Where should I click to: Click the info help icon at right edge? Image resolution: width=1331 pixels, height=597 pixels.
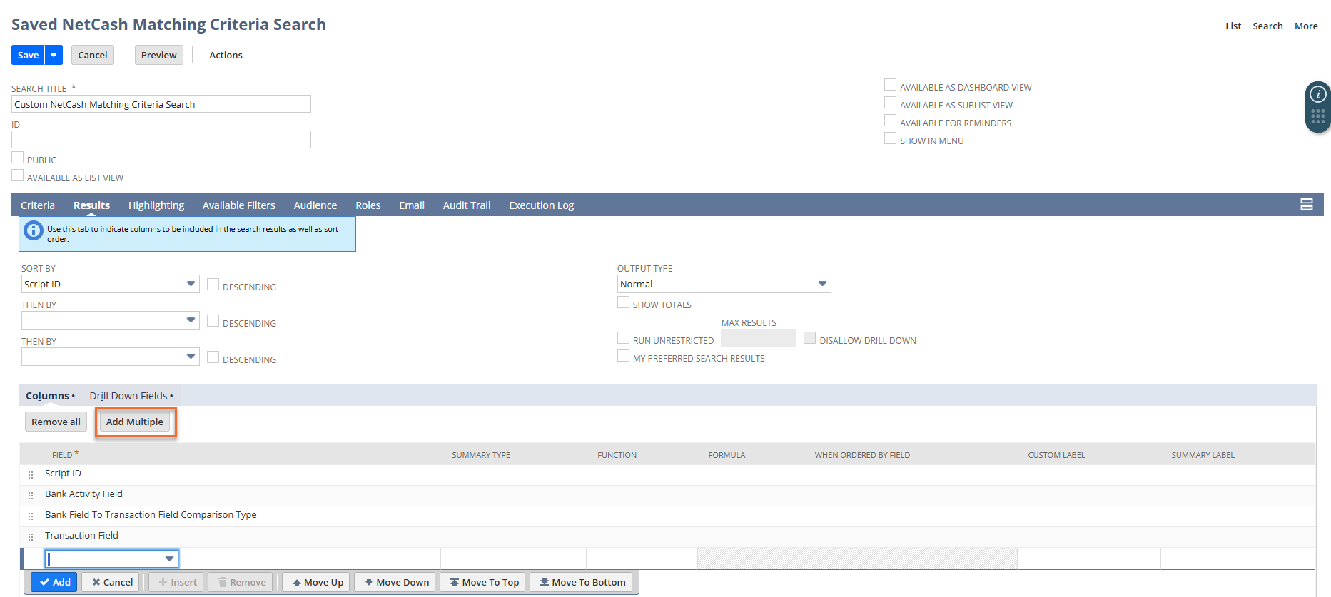click(x=1317, y=94)
